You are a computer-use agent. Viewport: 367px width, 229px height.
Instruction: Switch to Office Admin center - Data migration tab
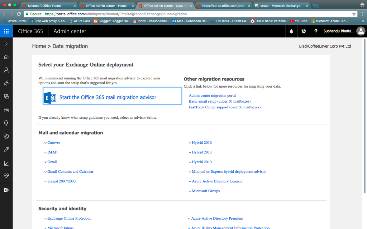click(x=166, y=6)
